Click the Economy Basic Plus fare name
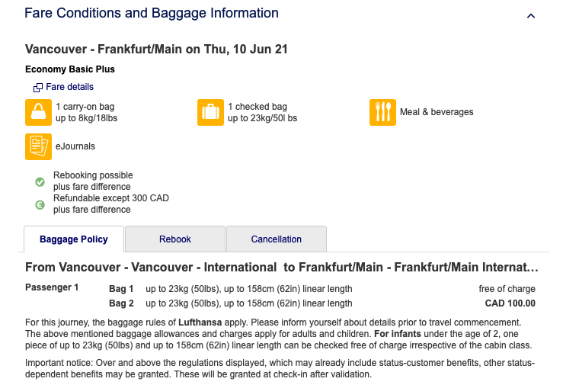Screen dimensions: 563x385 click(70, 69)
